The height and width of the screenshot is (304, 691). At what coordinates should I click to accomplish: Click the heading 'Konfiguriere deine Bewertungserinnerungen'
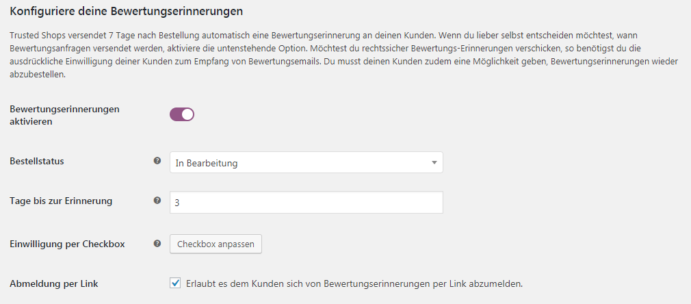126,12
